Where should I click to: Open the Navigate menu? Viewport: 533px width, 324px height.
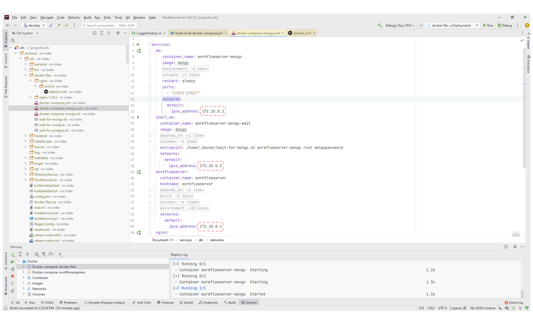[47, 17]
